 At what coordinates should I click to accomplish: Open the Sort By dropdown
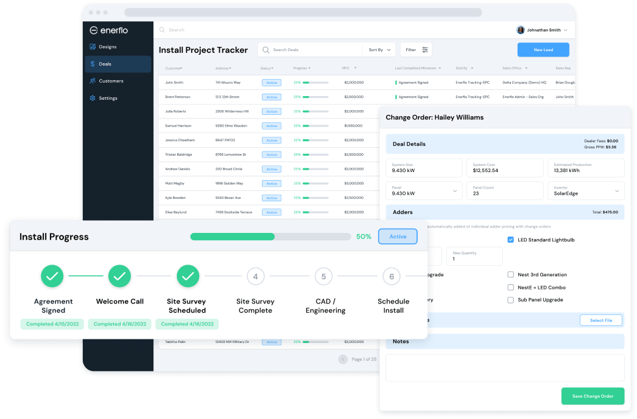click(379, 49)
